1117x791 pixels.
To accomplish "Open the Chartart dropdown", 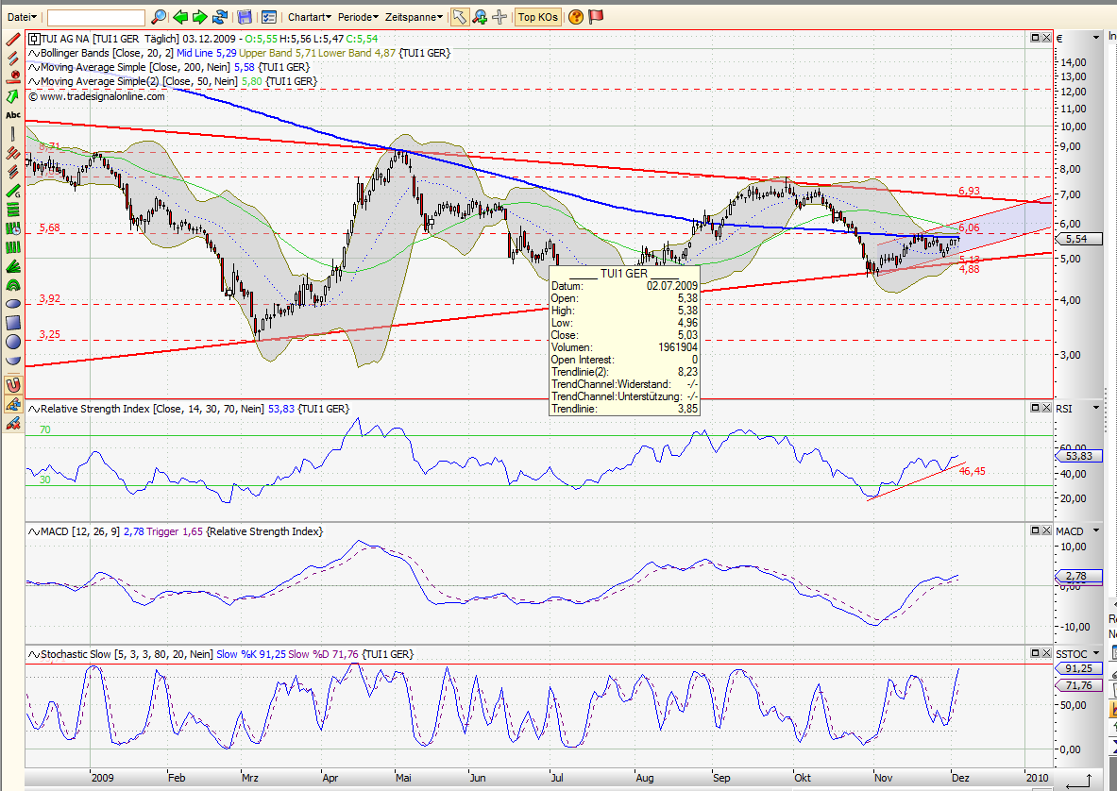I will pos(309,16).
